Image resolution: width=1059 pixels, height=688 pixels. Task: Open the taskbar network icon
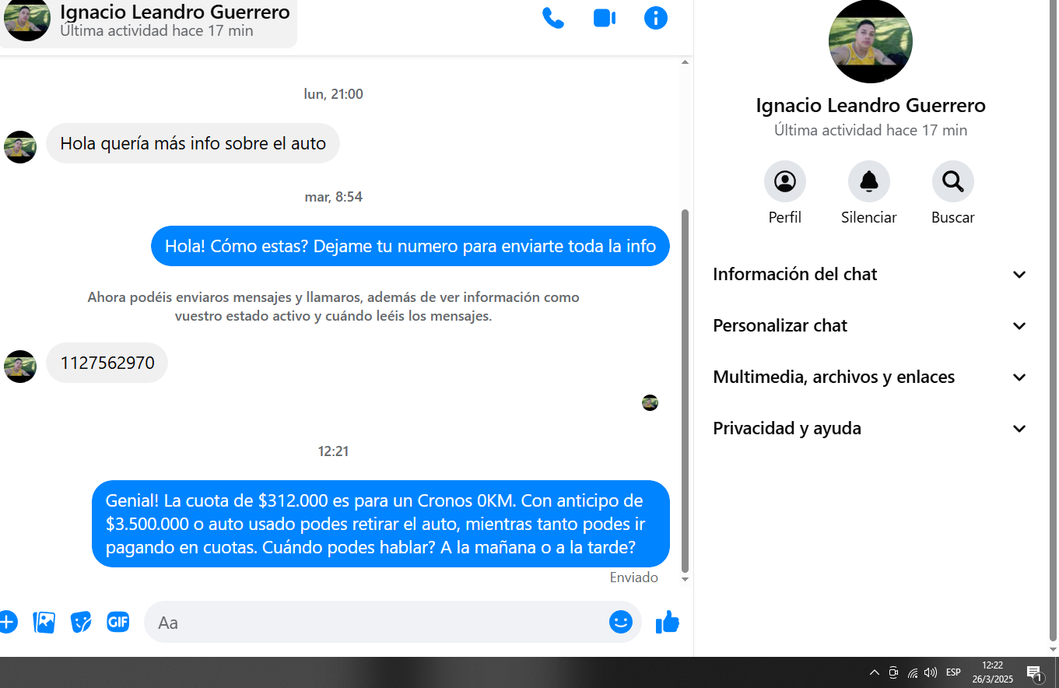pyautogui.click(x=912, y=672)
